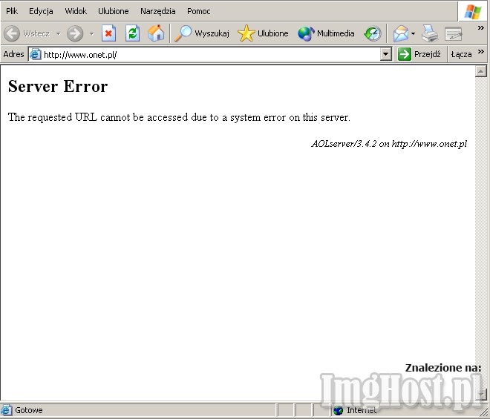Open the Ulubione menu in menu bar

[114, 11]
